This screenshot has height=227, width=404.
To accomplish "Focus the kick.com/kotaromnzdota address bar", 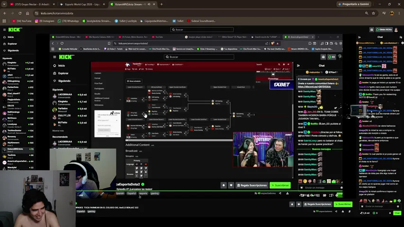I will [201, 13].
